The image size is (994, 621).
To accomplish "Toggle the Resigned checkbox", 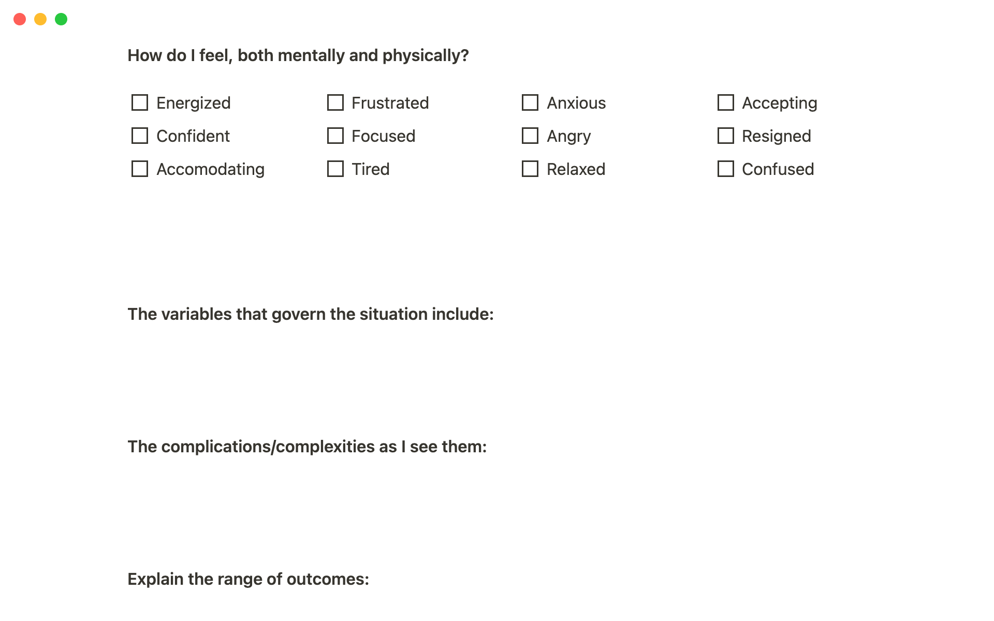I will [726, 136].
